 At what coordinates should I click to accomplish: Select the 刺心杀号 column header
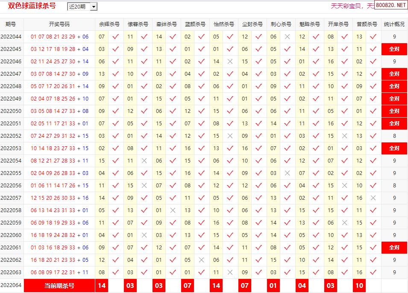[x=281, y=24]
